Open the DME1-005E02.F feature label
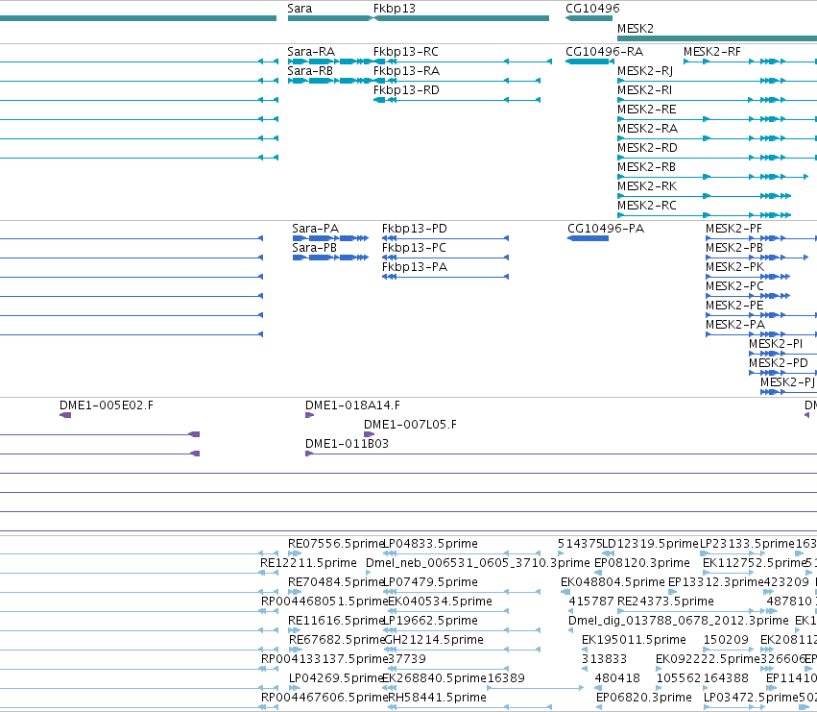 (x=107, y=405)
